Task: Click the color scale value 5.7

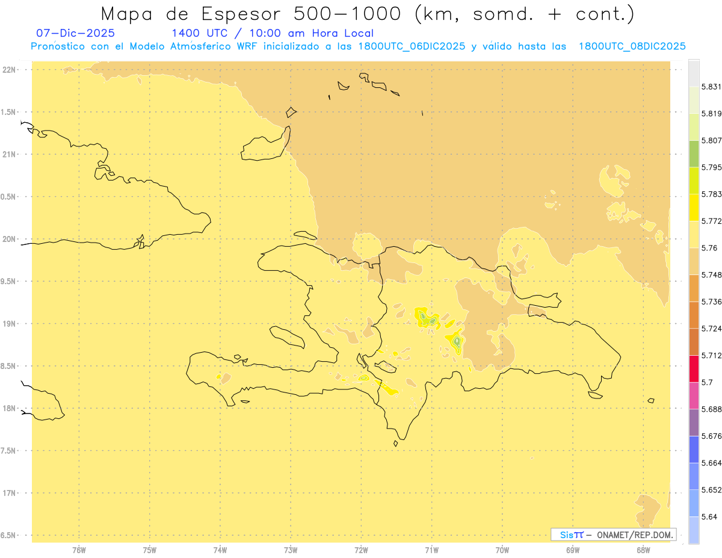Action: (707, 382)
